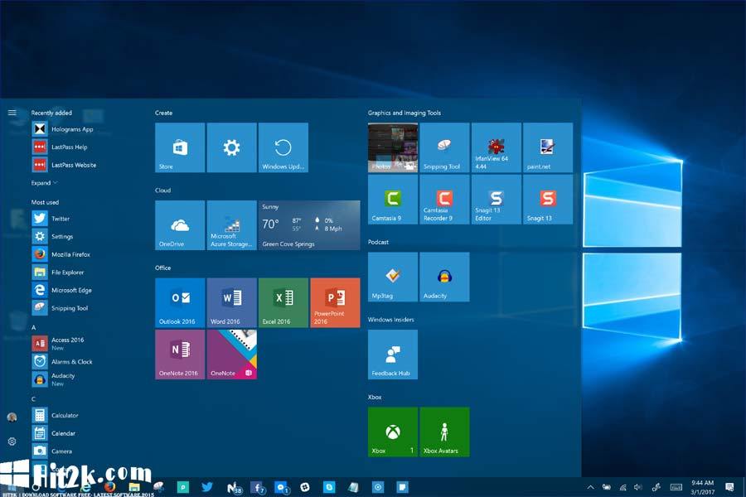The height and width of the screenshot is (497, 746).
Task: Launch Camtasia Recorder 9 tile
Action: (x=444, y=200)
